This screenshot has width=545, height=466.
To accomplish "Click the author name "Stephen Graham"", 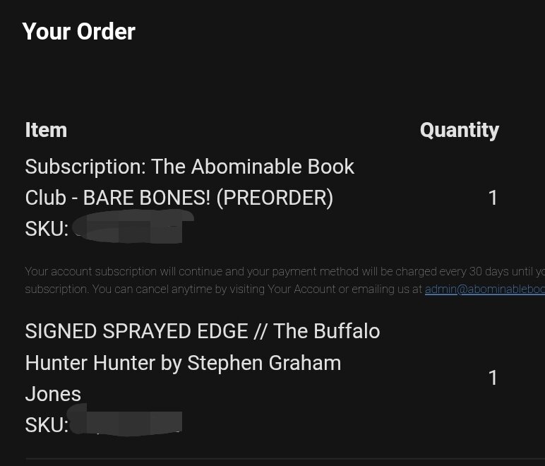I will pyautogui.click(x=264, y=363).
